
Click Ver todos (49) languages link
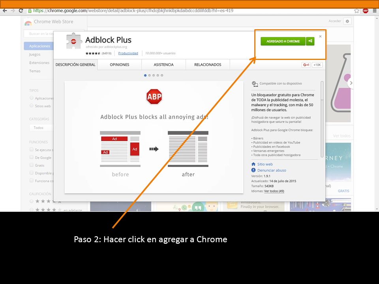274,191
